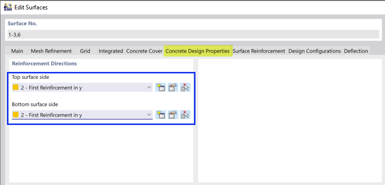This screenshot has height=185, width=385.
Task: Click yellow color swatch in Top surface side
Action: pyautogui.click(x=16, y=87)
